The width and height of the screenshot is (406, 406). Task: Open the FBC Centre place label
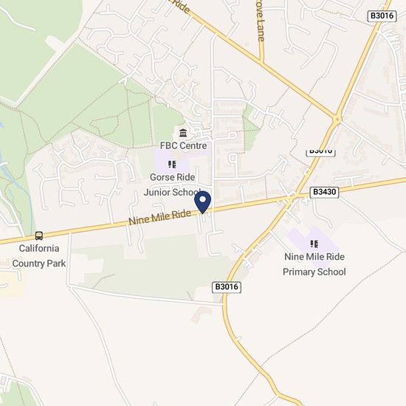(183, 145)
